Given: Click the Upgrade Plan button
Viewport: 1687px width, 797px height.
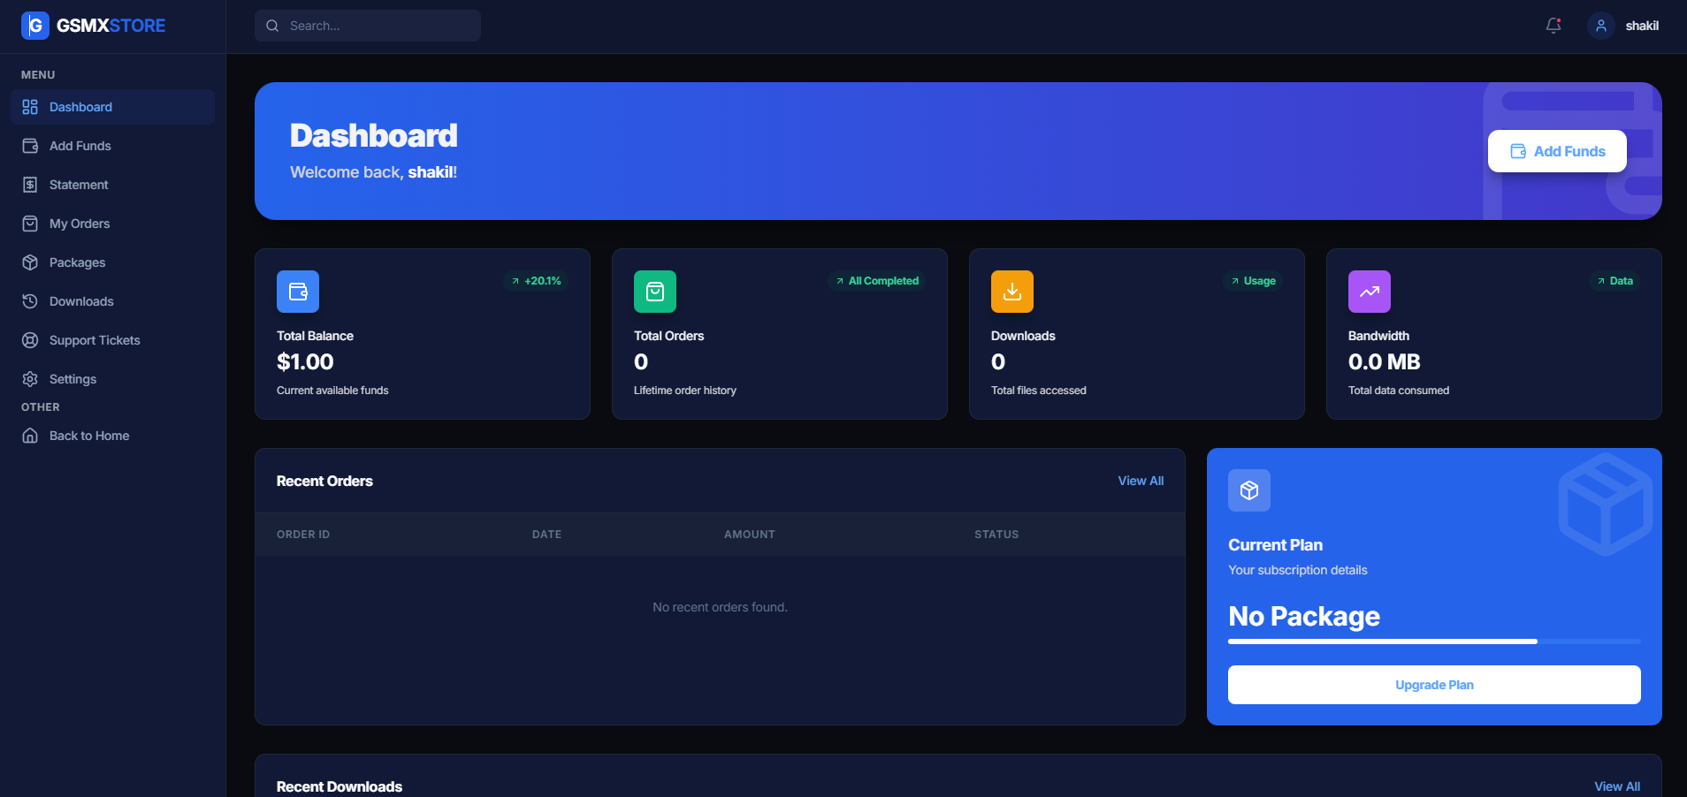Looking at the screenshot, I should pos(1433,685).
